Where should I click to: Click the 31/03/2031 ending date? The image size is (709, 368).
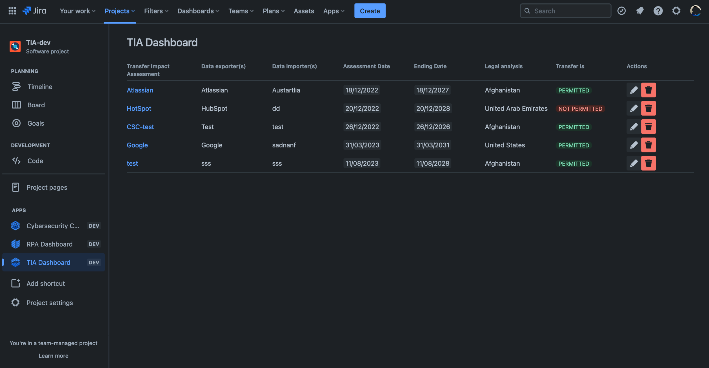pyautogui.click(x=433, y=145)
